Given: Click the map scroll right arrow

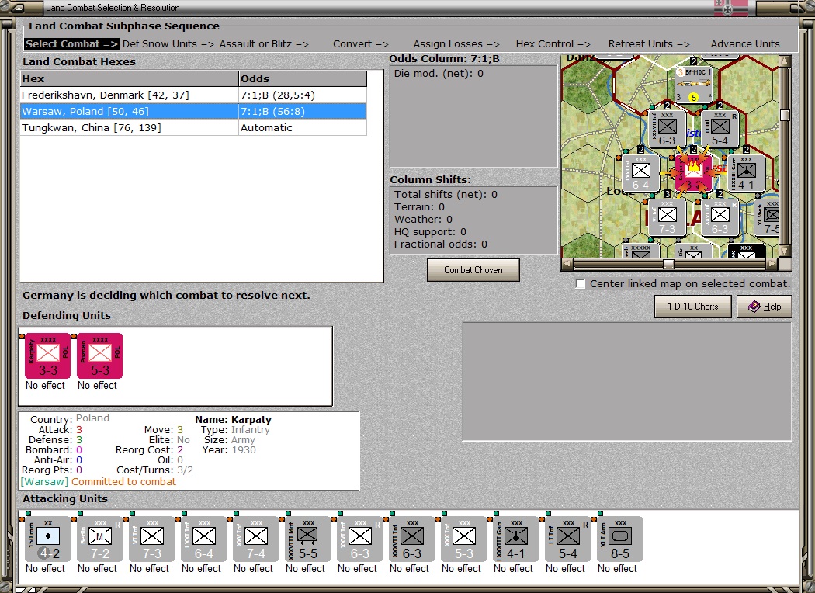Looking at the screenshot, I should coord(772,265).
